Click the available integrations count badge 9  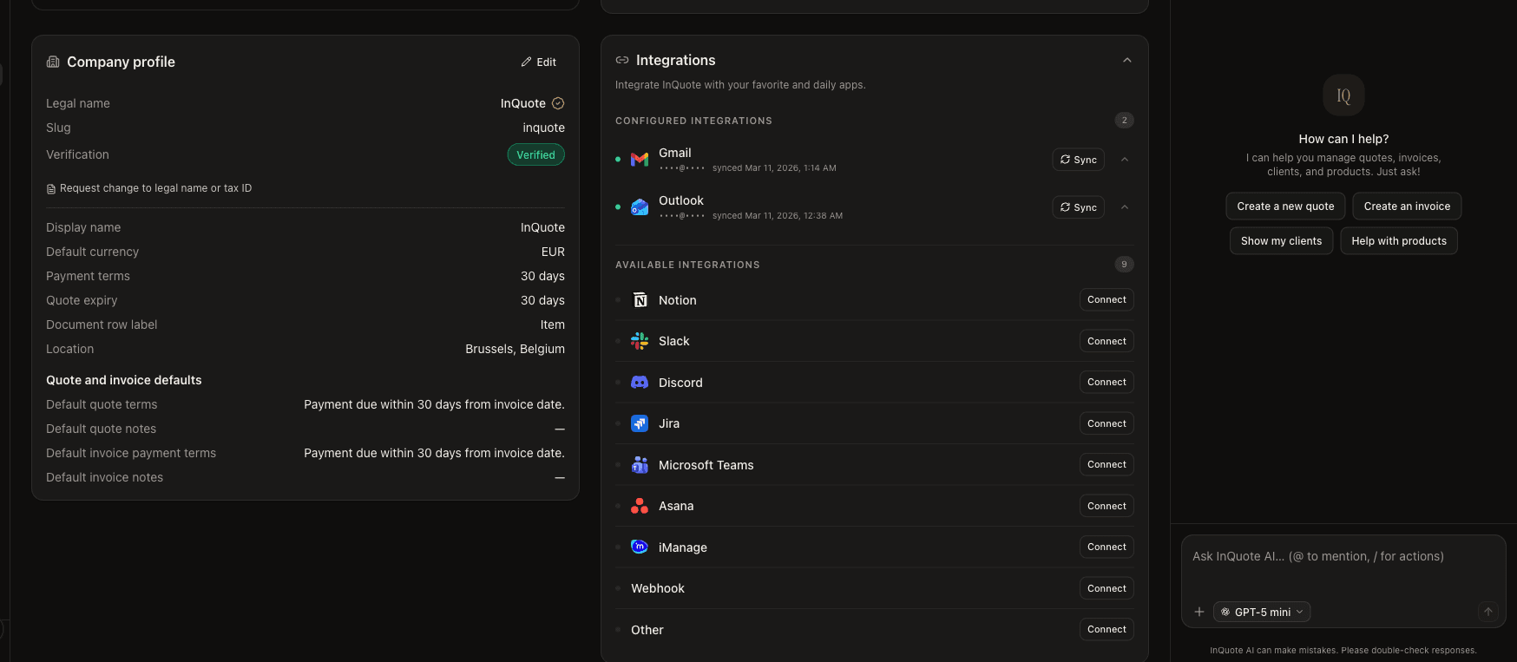[x=1125, y=265]
